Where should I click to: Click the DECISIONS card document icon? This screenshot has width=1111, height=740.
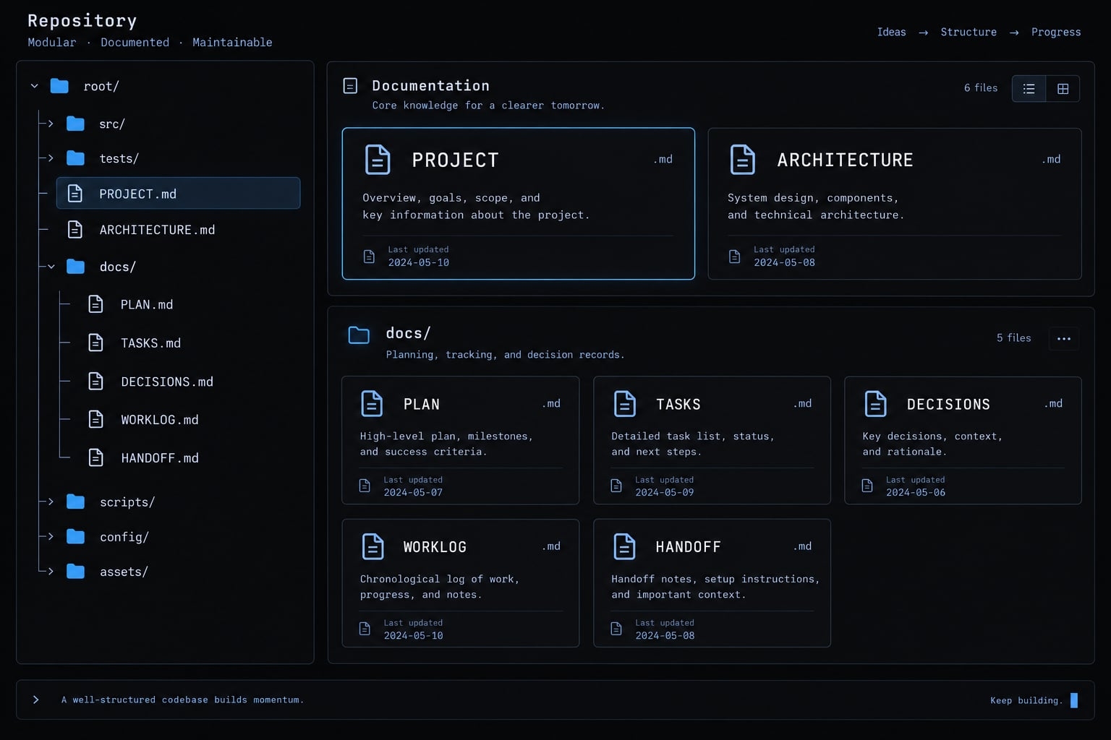click(x=875, y=403)
